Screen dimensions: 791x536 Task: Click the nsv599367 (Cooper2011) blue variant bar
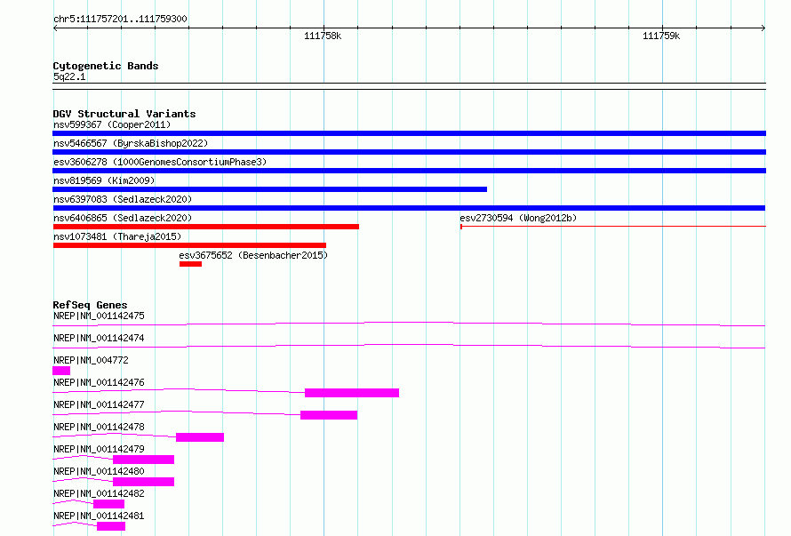409,133
